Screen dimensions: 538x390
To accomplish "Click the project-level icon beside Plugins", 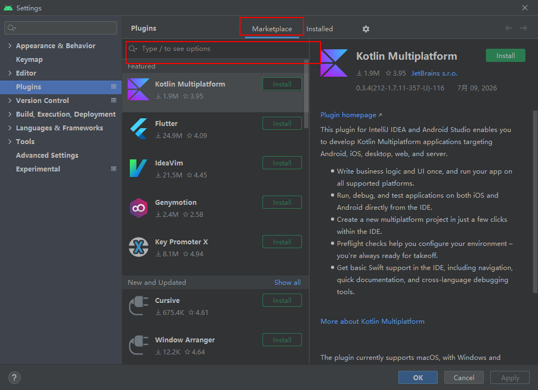I will point(113,87).
